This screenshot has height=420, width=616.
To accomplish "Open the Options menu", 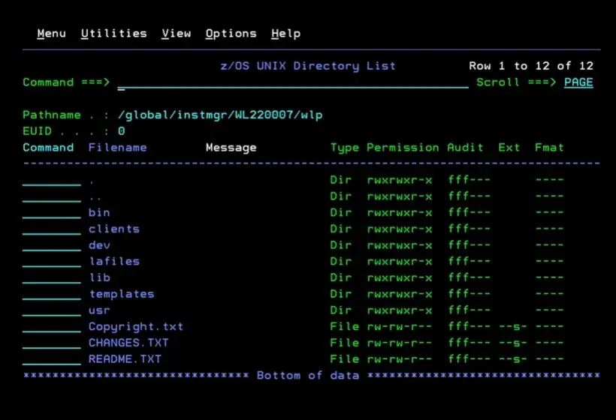I will [x=231, y=34].
